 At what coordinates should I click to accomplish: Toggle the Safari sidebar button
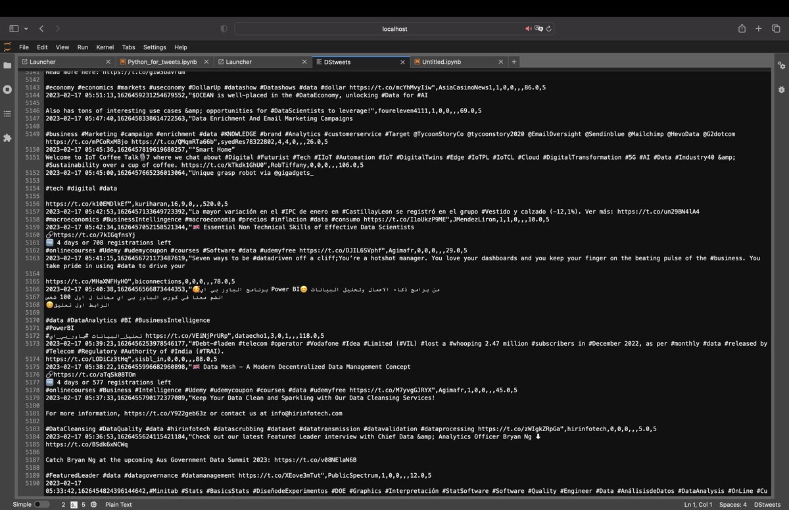coord(14,29)
